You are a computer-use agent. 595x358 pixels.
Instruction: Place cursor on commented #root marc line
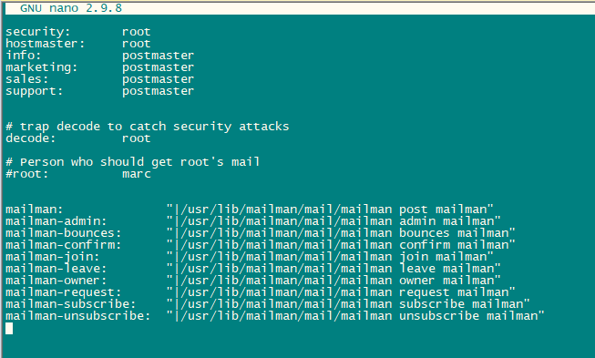[x=77, y=174]
